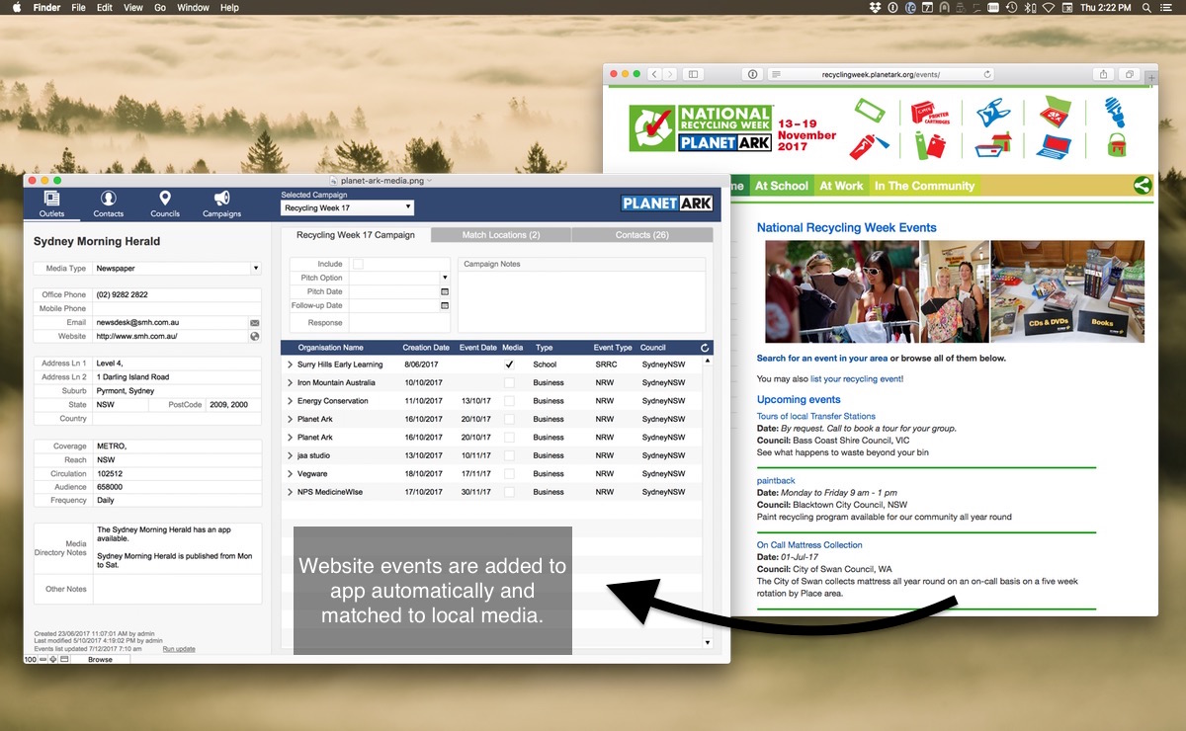Open the Contacts section icon

click(x=109, y=199)
